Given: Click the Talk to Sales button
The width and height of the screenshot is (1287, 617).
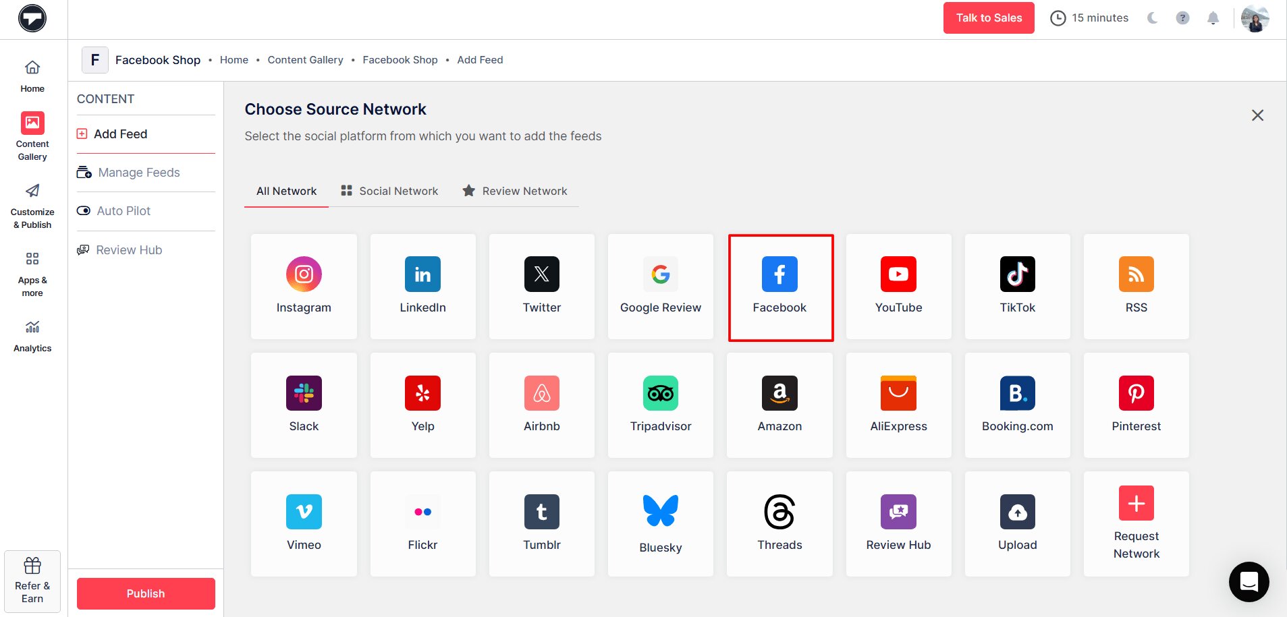Looking at the screenshot, I should 988,18.
